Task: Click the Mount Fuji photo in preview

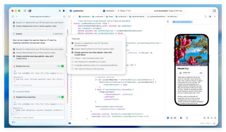Action: pyautogui.click(x=192, y=51)
